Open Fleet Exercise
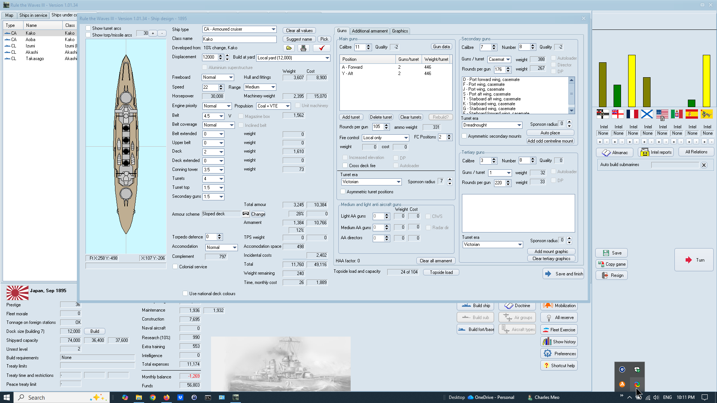This screenshot has height=403, width=717. point(559,329)
